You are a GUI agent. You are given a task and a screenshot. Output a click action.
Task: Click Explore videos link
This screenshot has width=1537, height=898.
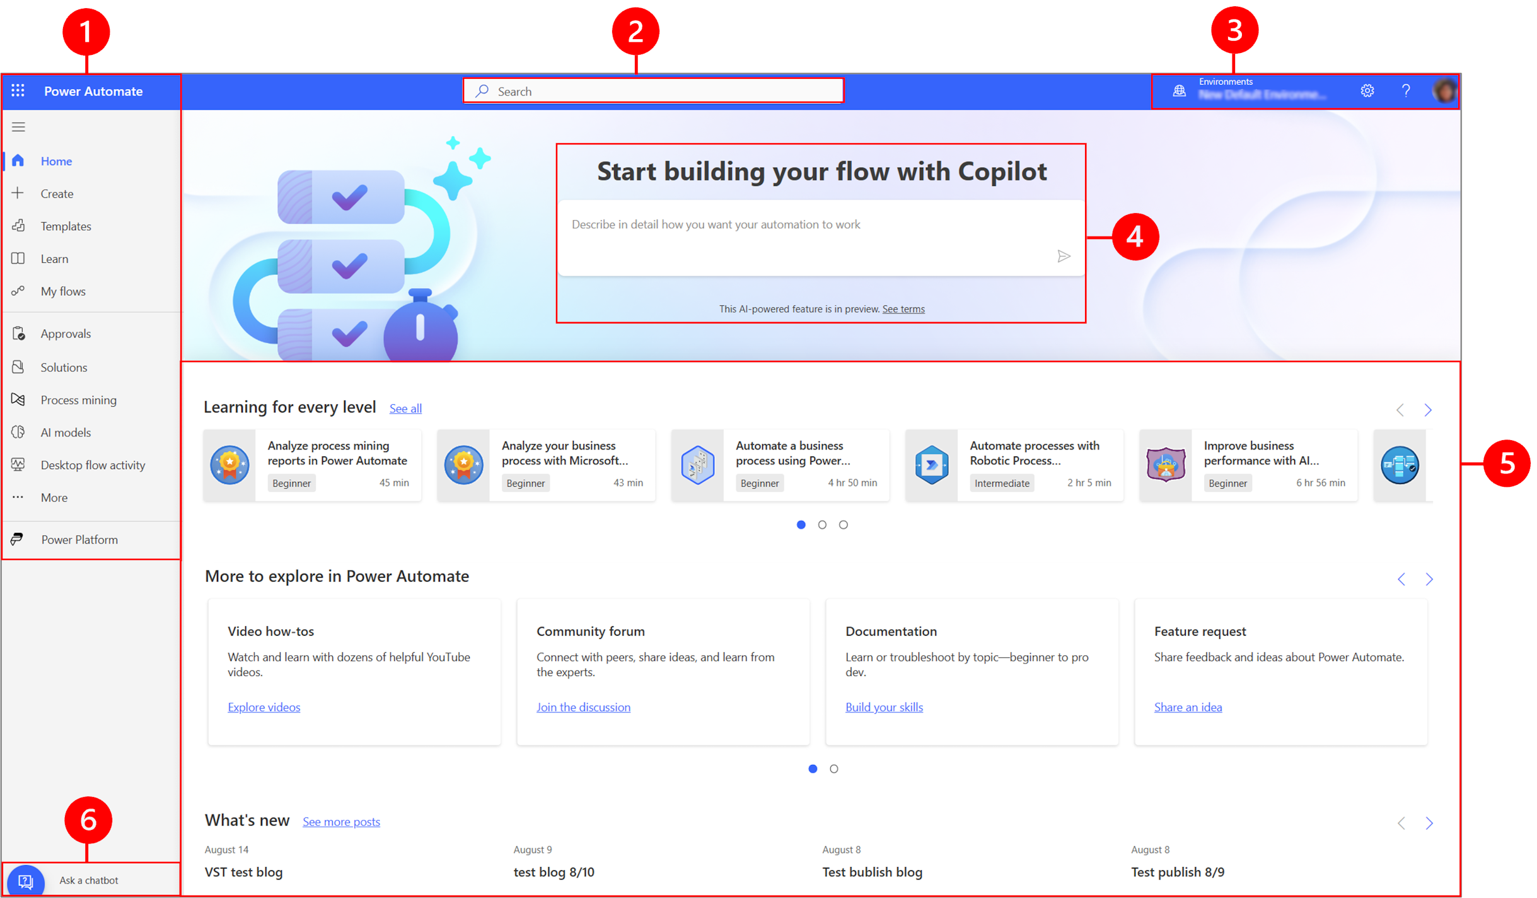(x=264, y=707)
